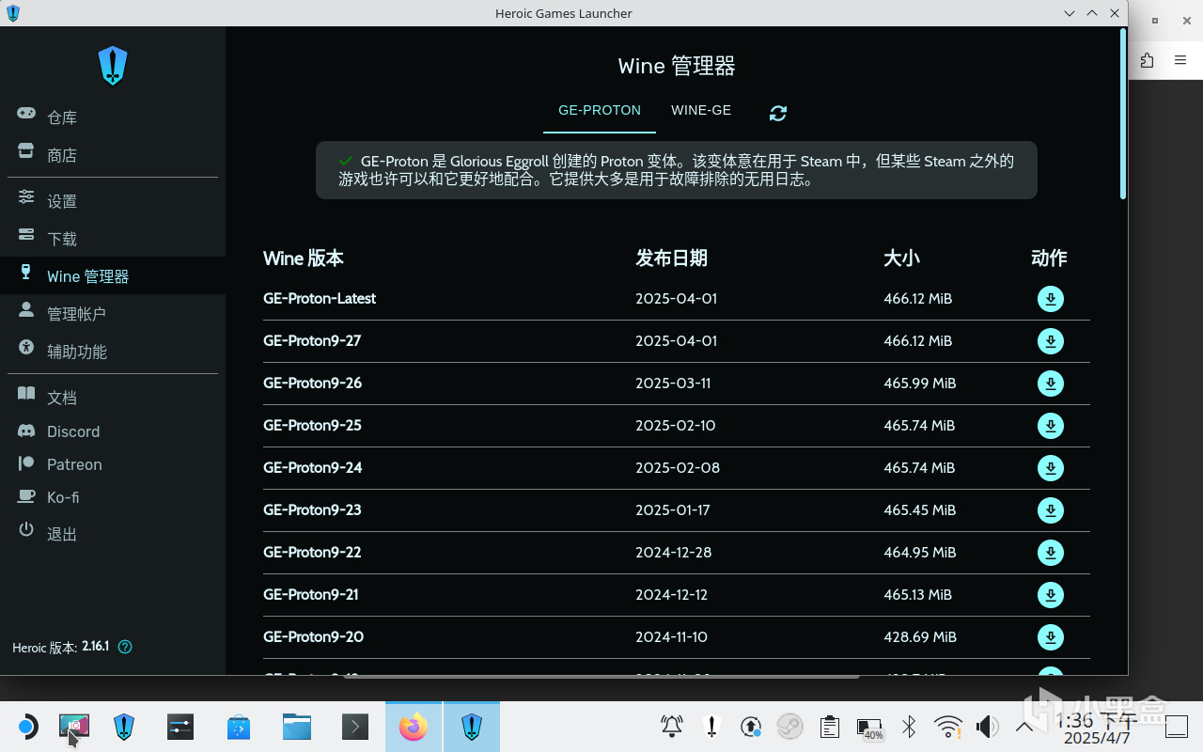Image resolution: width=1203 pixels, height=752 pixels.
Task: Select the GE-Proton9-27 version name
Action: (x=312, y=341)
